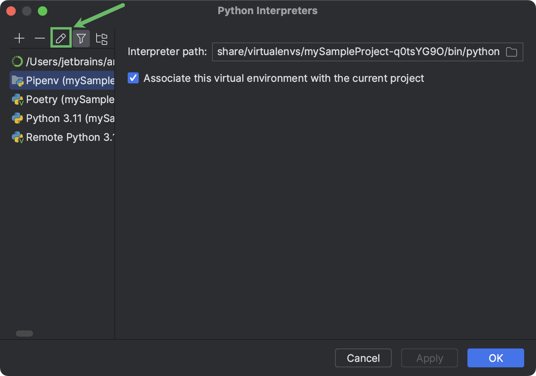Select the /Users/jetbrains interpreter entry
The height and width of the screenshot is (376, 536).
pyautogui.click(x=63, y=61)
